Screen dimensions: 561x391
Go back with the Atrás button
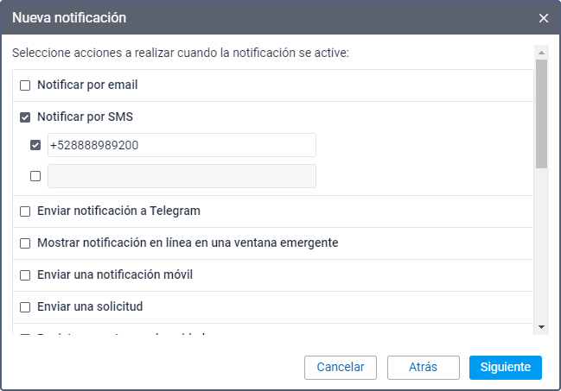click(423, 367)
